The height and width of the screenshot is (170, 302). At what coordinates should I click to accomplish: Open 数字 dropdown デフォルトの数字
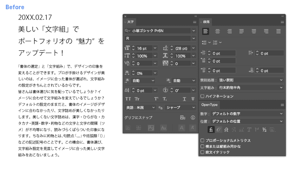coord(247,114)
